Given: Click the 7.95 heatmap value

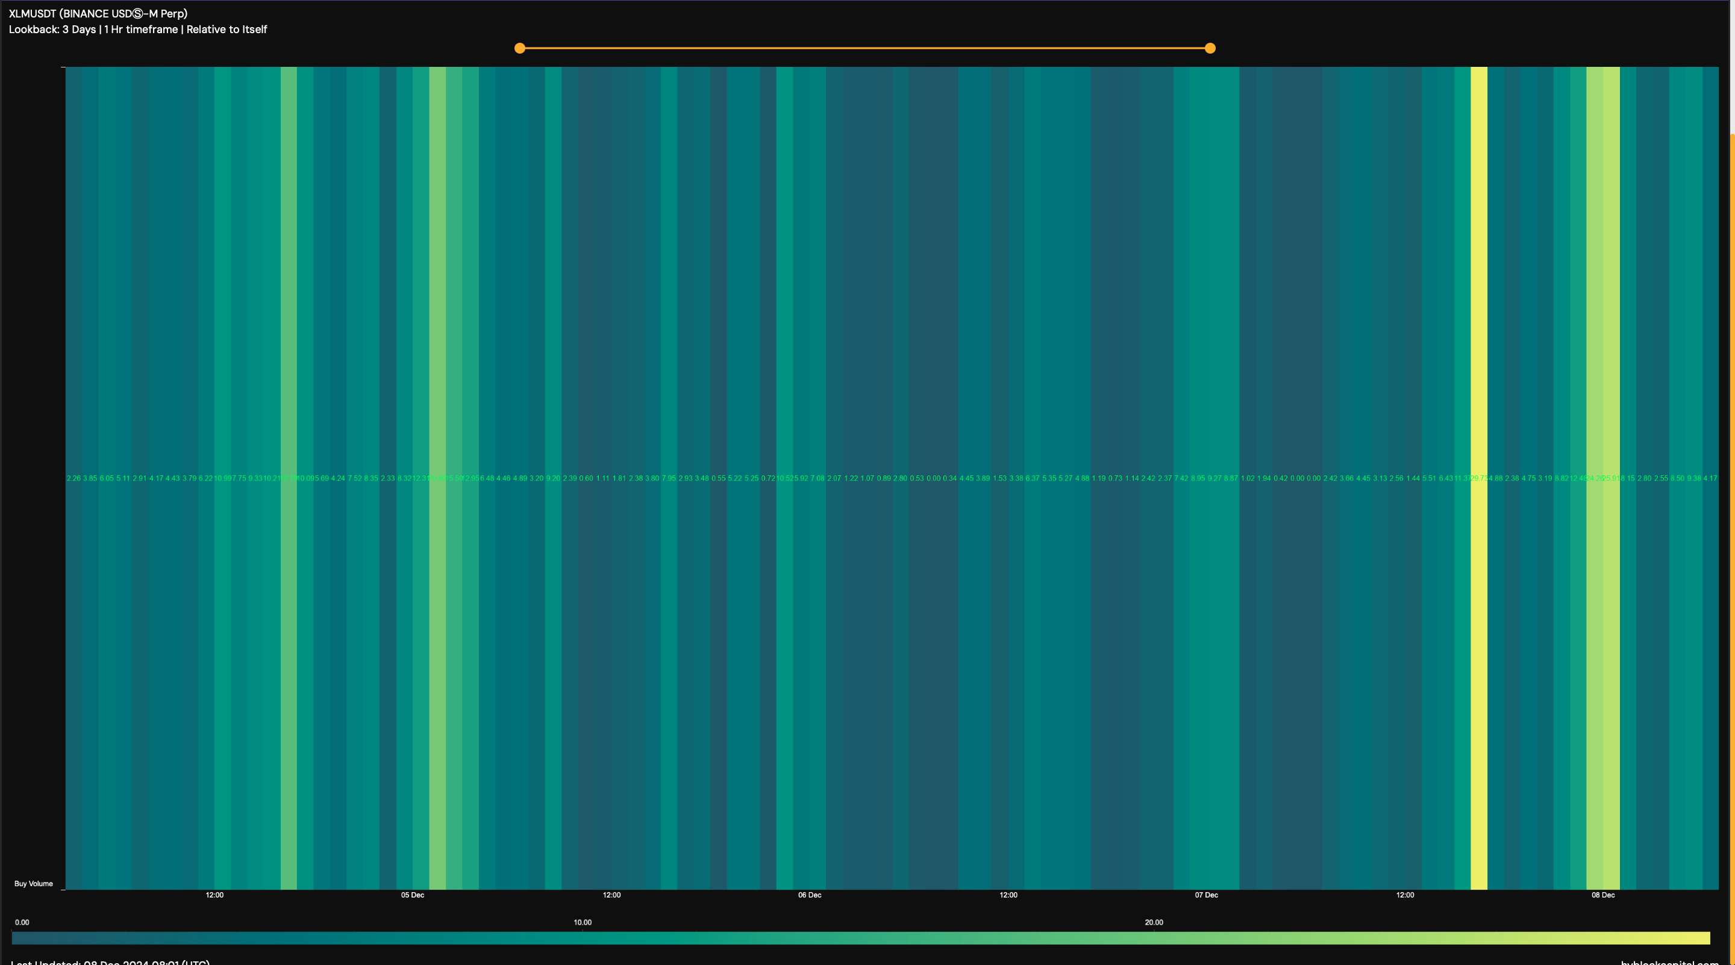Looking at the screenshot, I should 669,478.
